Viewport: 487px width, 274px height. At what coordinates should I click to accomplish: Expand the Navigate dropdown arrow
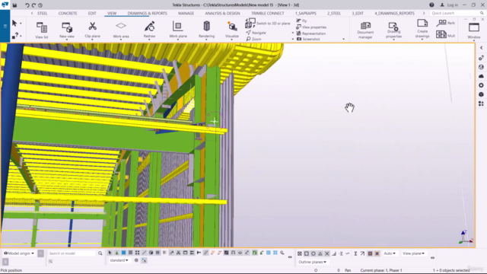click(292, 33)
